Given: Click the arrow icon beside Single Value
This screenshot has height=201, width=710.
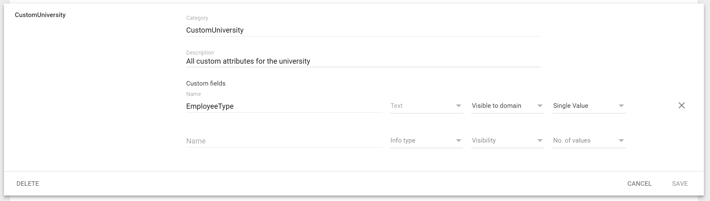Looking at the screenshot, I should [x=621, y=106].
